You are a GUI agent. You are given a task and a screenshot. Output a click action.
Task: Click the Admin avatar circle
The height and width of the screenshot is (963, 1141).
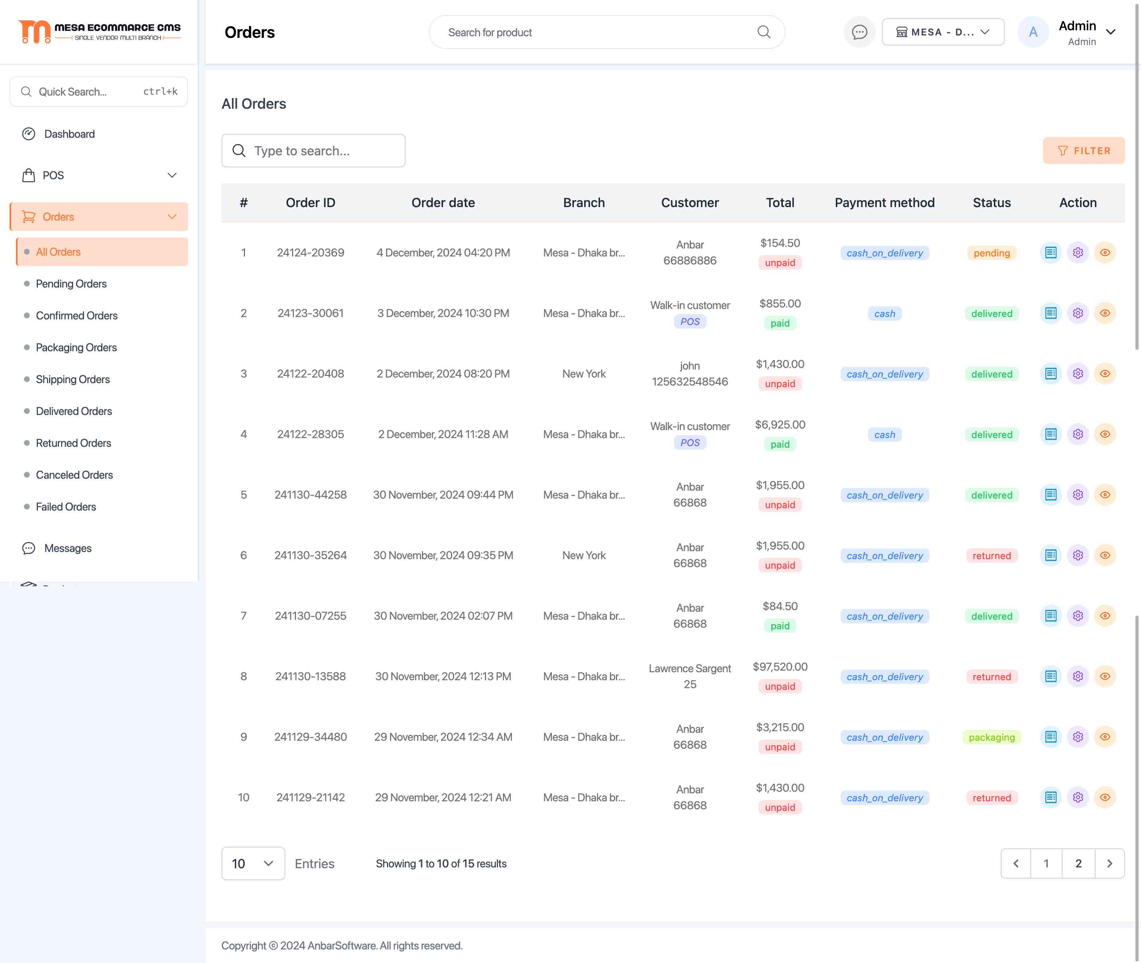1033,32
